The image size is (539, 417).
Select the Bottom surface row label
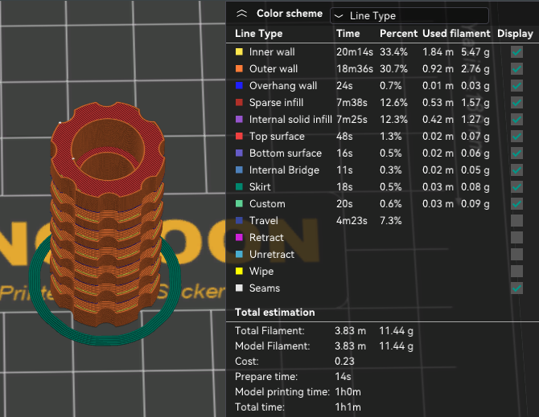[286, 153]
